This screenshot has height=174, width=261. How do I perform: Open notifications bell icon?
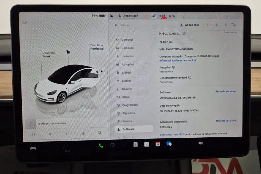tap(216, 25)
